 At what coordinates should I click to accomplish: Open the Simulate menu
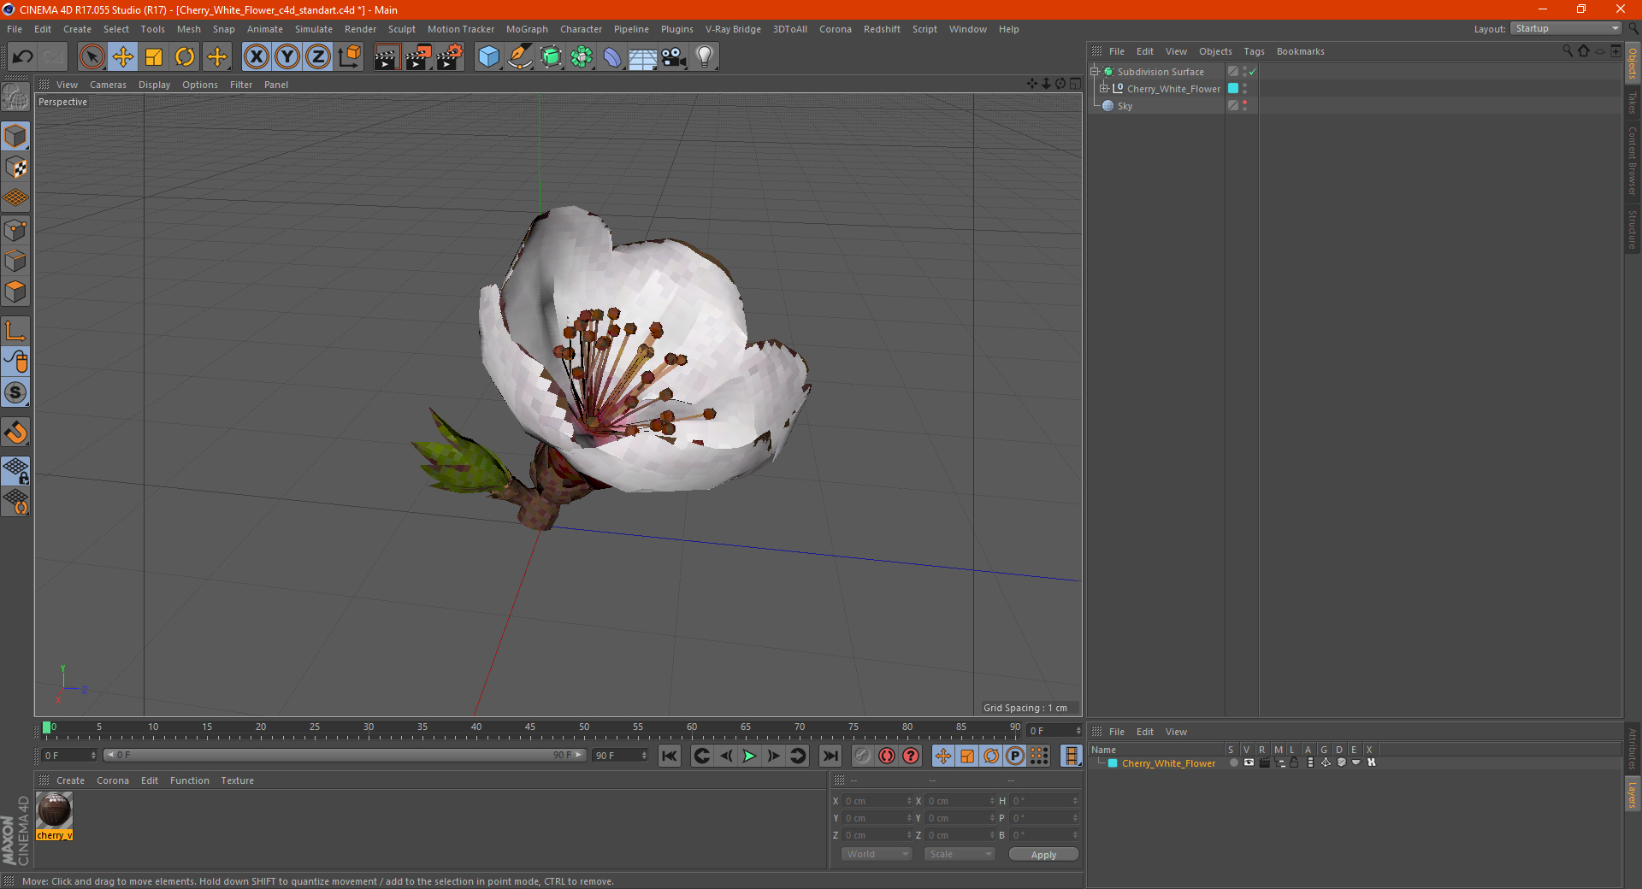tap(314, 29)
